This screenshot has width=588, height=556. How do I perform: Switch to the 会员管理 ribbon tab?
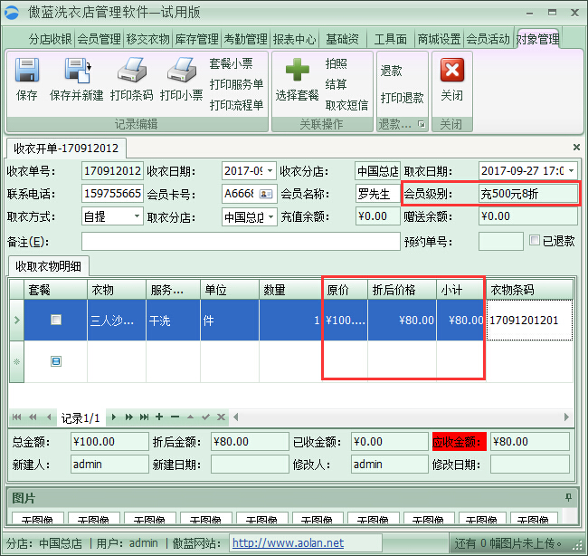pyautogui.click(x=99, y=39)
